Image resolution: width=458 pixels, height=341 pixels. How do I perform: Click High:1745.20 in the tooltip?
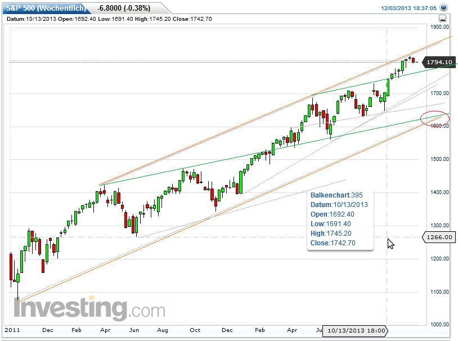pos(331,234)
